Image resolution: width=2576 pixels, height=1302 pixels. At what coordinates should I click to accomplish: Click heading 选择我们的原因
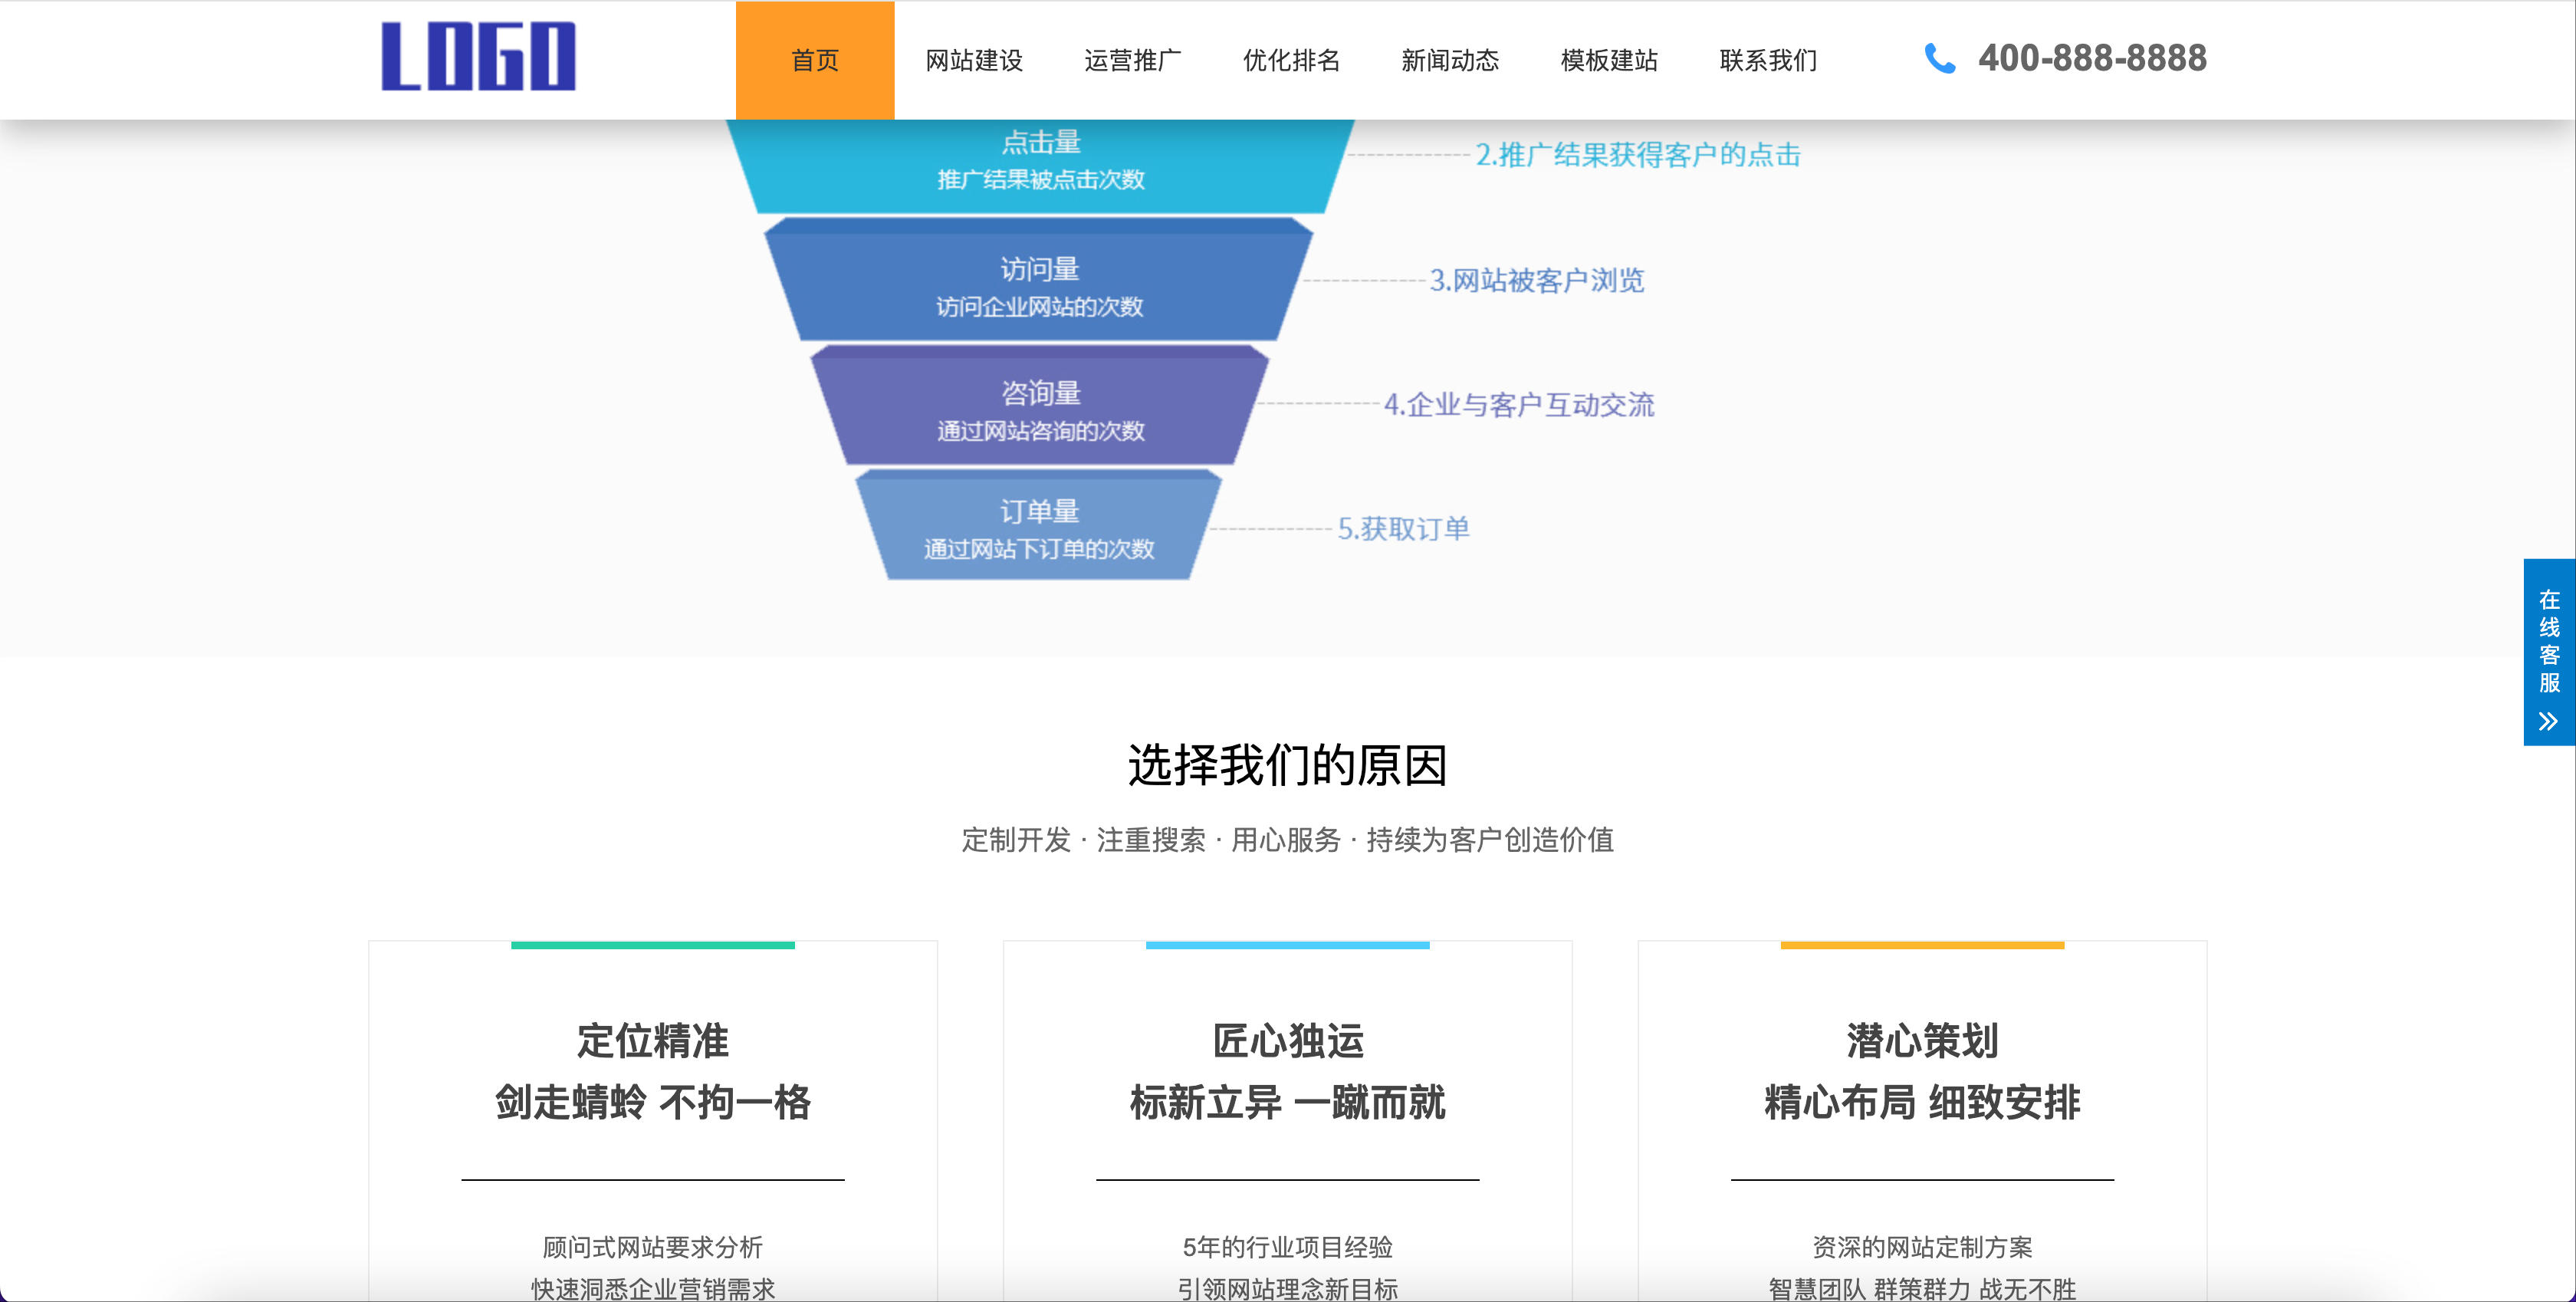(1288, 765)
